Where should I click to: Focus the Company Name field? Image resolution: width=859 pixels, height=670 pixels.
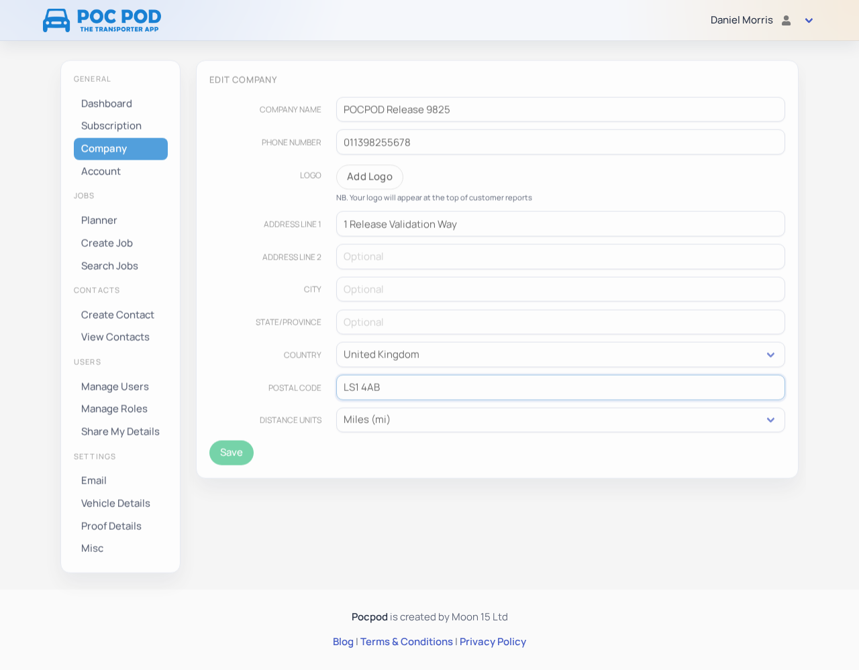[x=560, y=110]
